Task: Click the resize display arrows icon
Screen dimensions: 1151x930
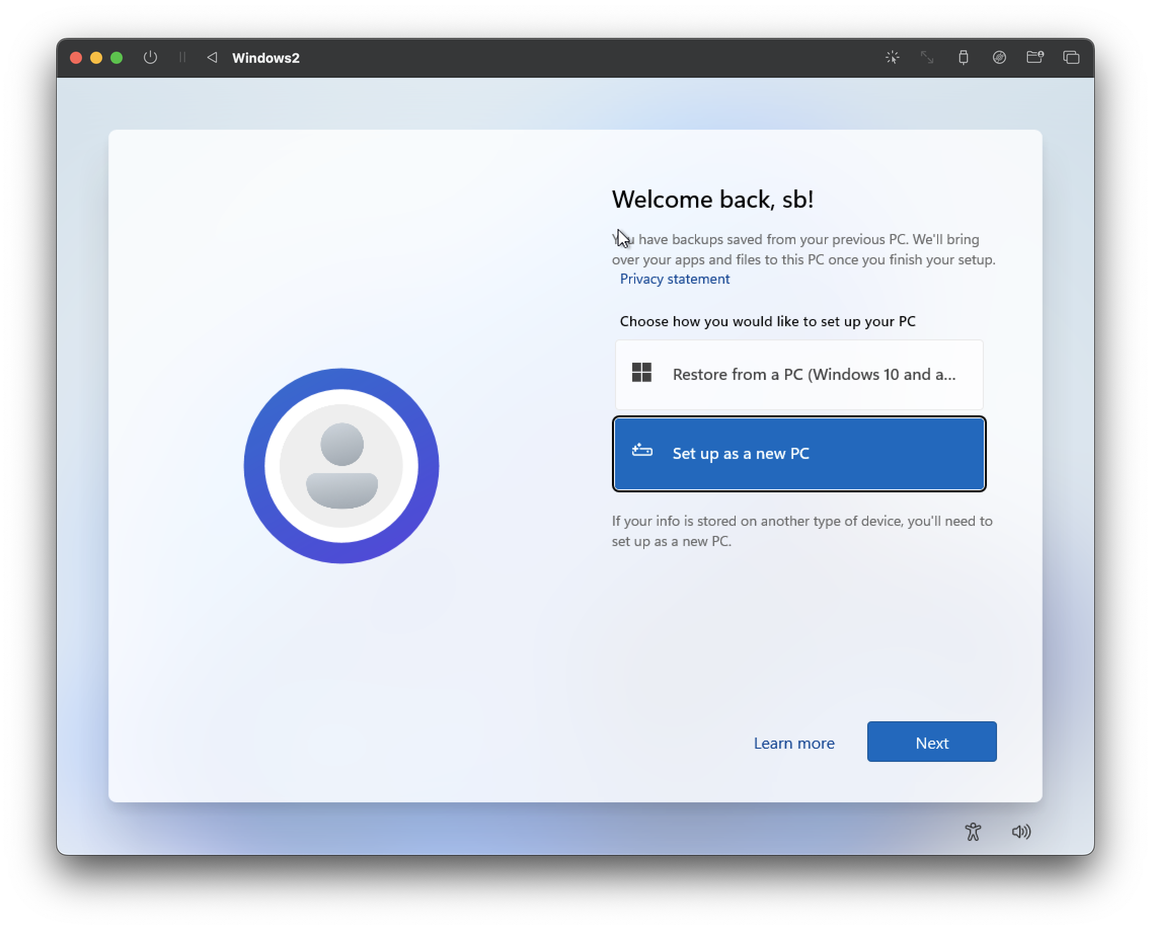Action: pos(927,57)
